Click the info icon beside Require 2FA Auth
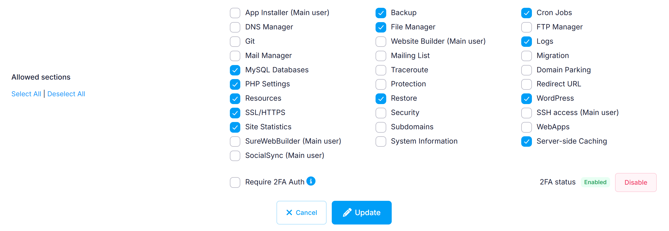 311,181
